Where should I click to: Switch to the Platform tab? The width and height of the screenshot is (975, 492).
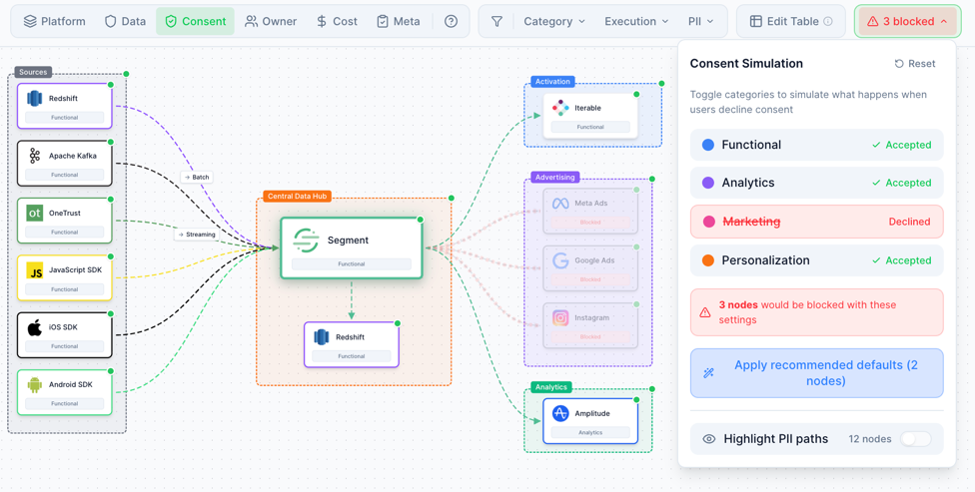(x=55, y=21)
